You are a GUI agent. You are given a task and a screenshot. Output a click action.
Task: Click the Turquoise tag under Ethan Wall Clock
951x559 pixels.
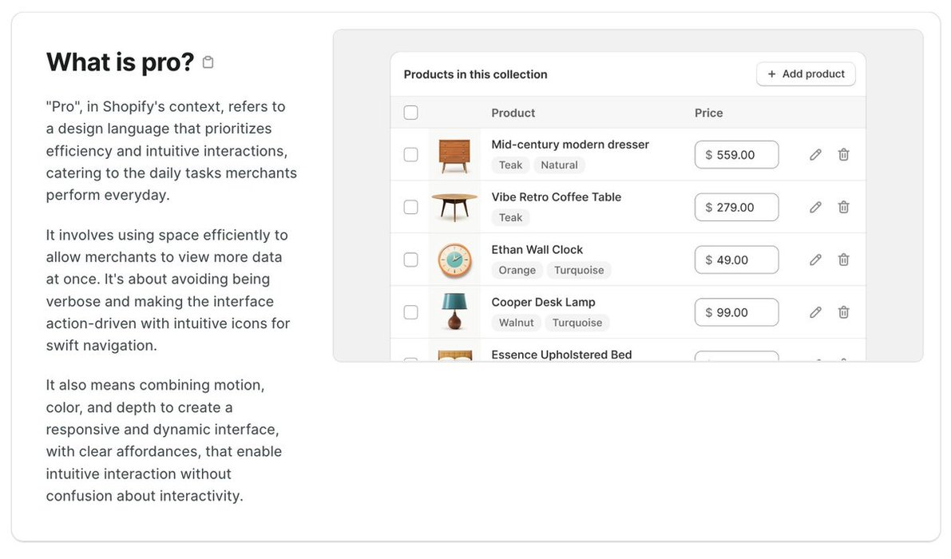click(579, 270)
